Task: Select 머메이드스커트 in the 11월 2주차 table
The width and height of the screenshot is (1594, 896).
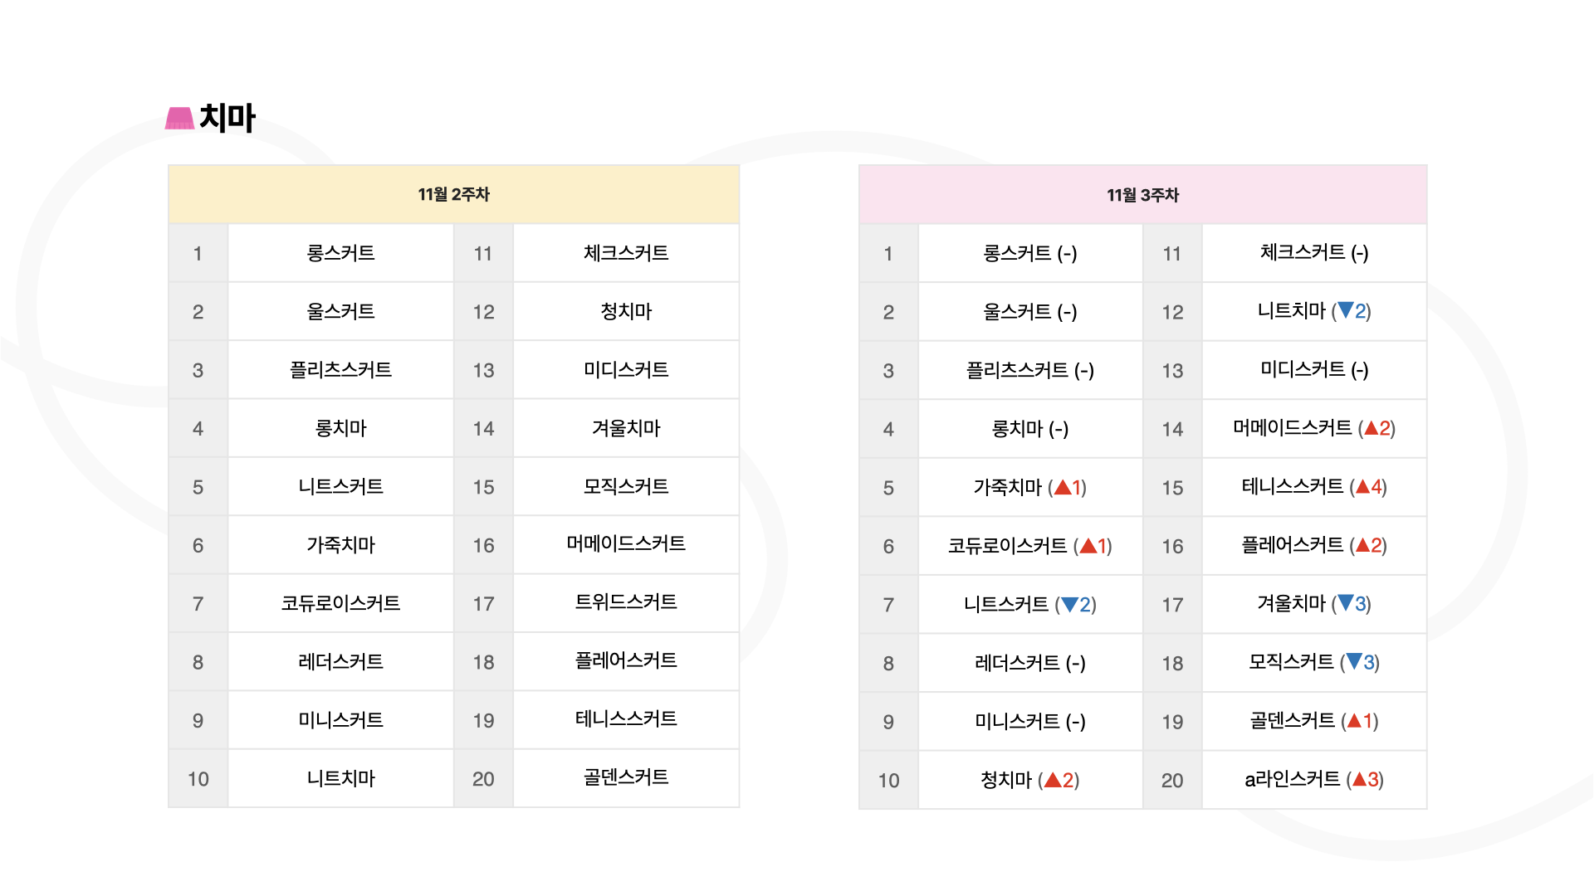Action: (x=626, y=543)
